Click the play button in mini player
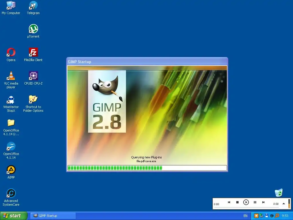The width and height of the screenshot is (293, 220). [x=246, y=202]
